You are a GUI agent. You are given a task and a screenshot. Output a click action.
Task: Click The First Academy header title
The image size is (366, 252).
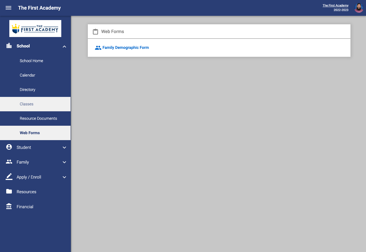pos(39,8)
